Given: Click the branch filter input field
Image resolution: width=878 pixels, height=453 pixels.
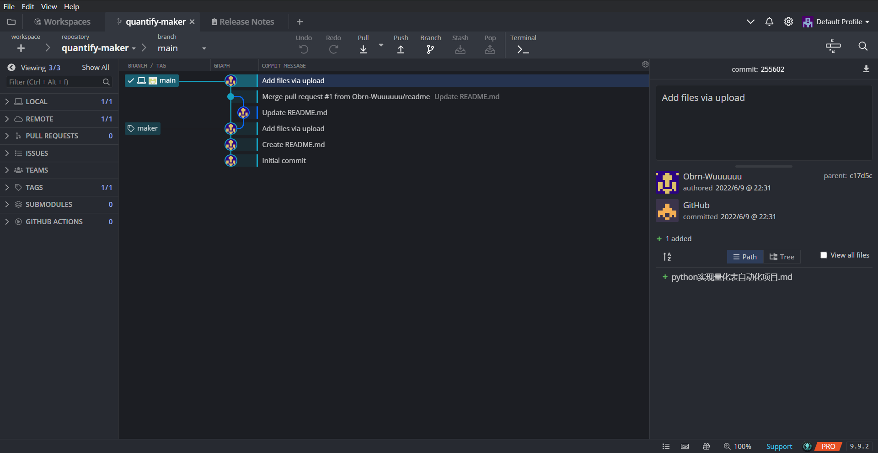Looking at the screenshot, I should pyautogui.click(x=55, y=82).
